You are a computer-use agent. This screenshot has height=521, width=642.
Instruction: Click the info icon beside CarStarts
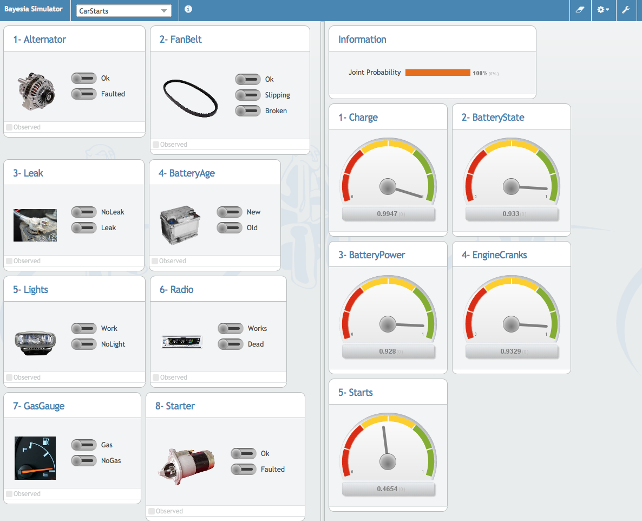tap(188, 10)
